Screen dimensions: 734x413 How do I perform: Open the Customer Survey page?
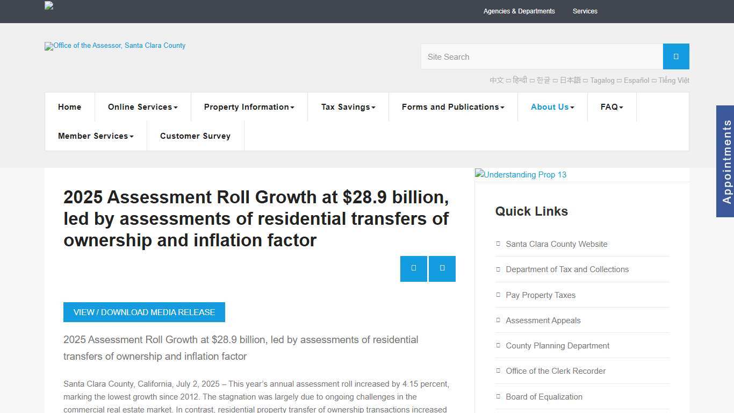click(x=195, y=136)
